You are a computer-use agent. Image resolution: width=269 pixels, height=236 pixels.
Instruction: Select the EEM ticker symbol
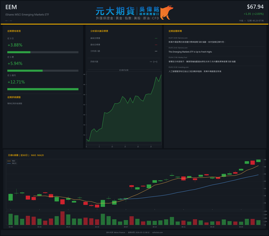tap(11, 7)
